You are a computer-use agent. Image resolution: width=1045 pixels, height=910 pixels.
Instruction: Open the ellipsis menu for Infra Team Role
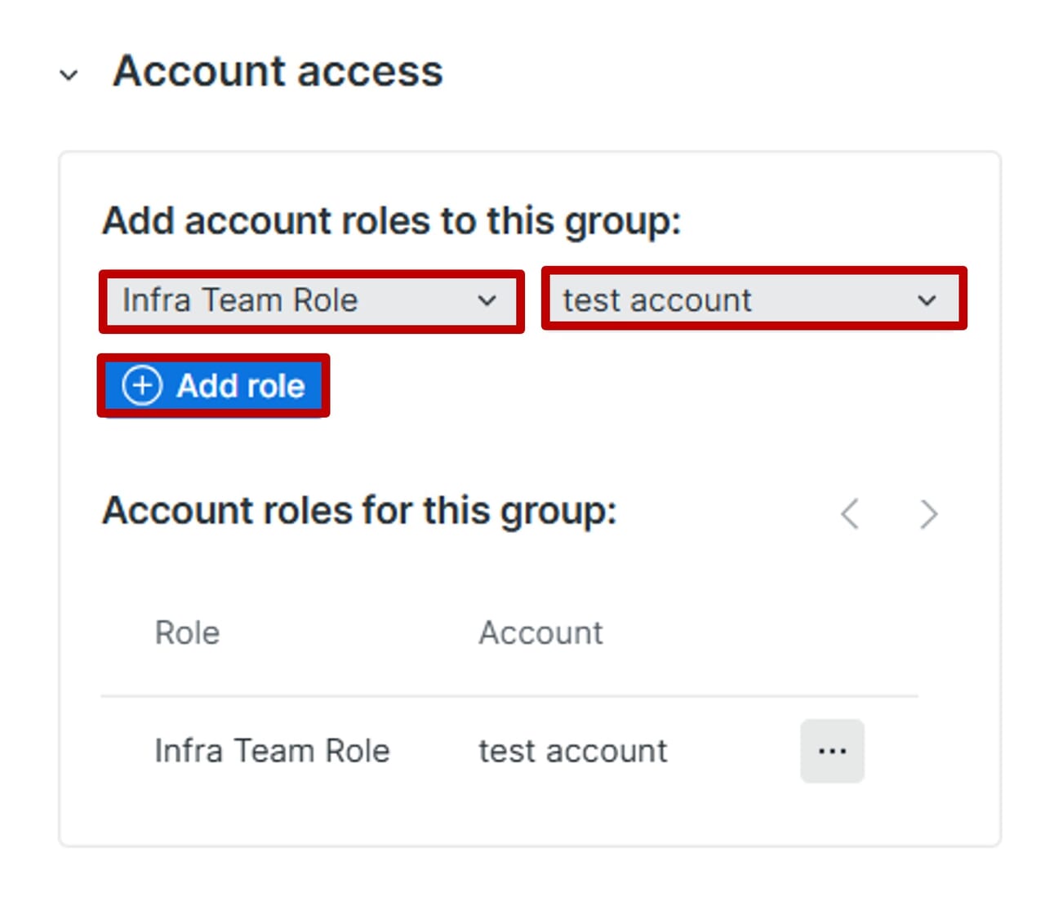(x=832, y=751)
